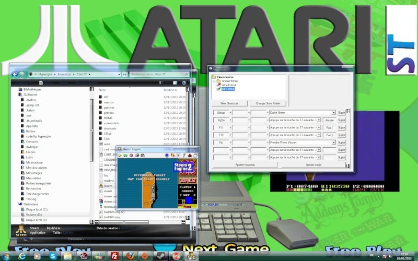
Task: Open action dropdown for Fin shortcut
Action: coord(333,143)
